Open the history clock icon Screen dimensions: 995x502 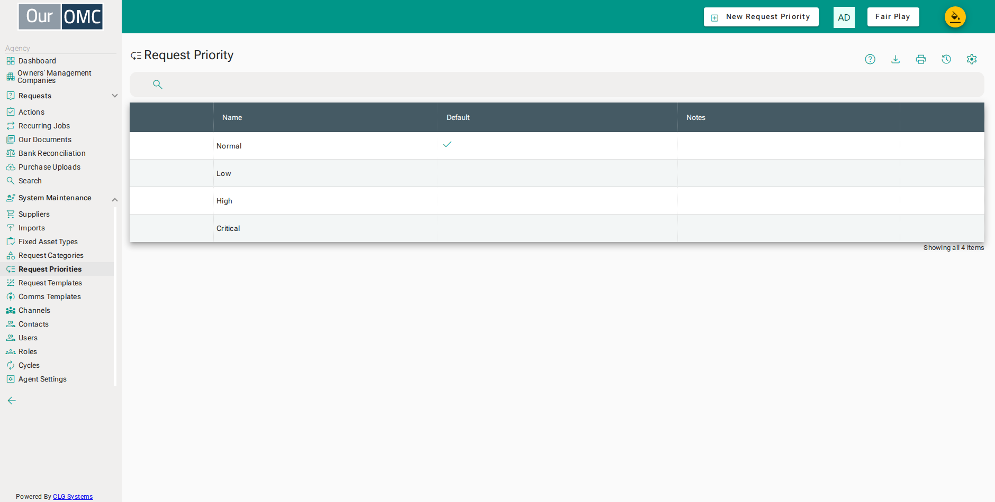pyautogui.click(x=946, y=59)
